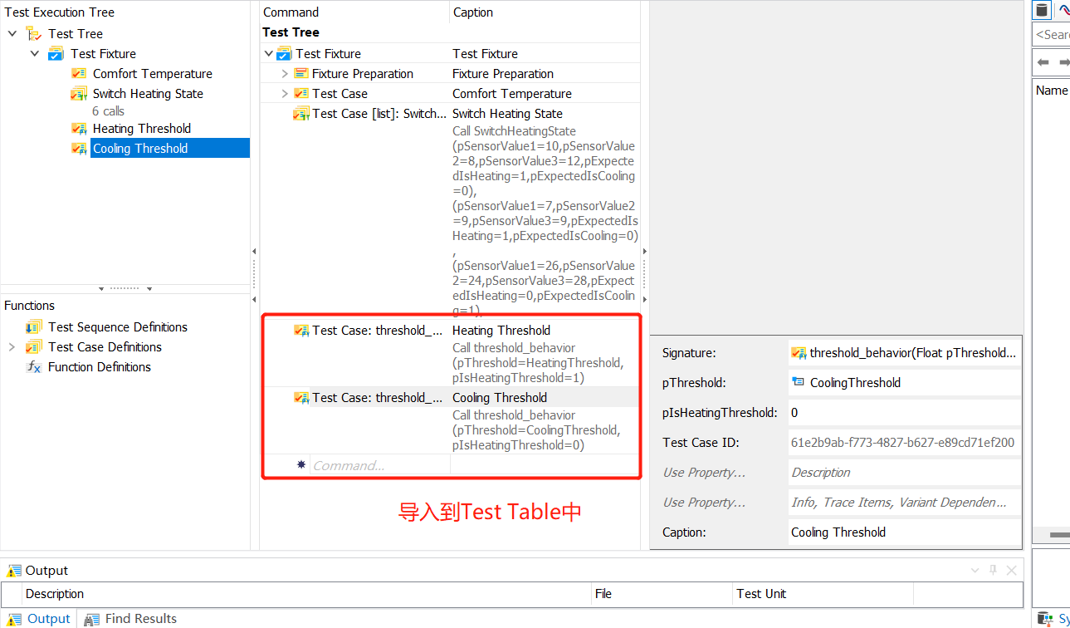Screen dimensions: 1070x628
Task: Select Cooling Threshold in execution tree
Action: click(140, 148)
